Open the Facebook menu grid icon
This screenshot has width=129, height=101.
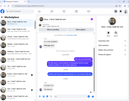coord(116,11)
